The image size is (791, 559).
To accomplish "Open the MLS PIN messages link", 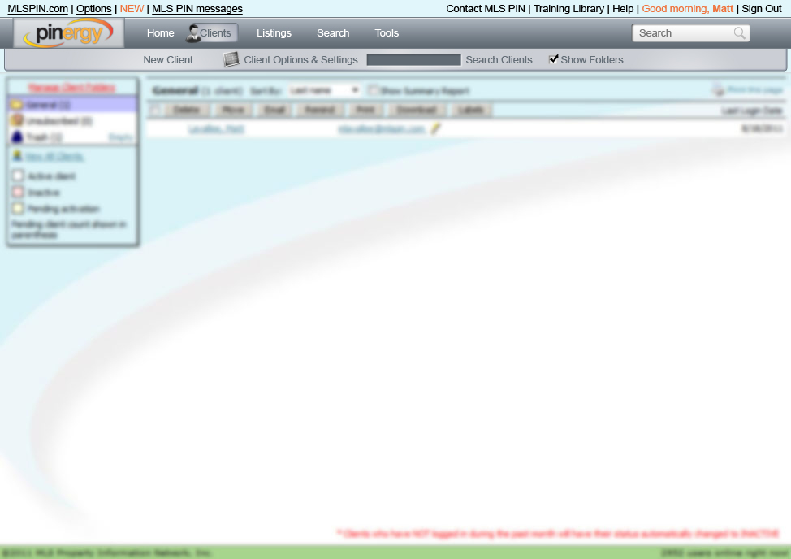I will click(x=197, y=9).
